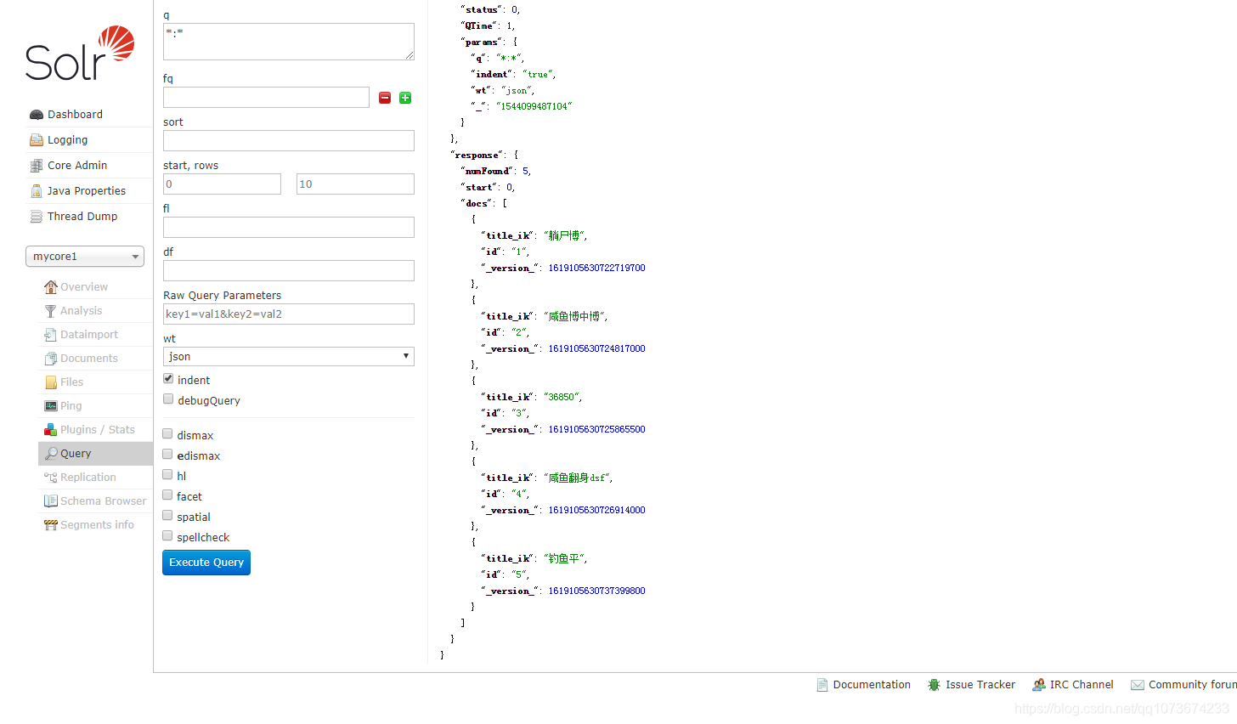Open version link 1619105630722719700
This screenshot has width=1237, height=724.
[x=596, y=268]
